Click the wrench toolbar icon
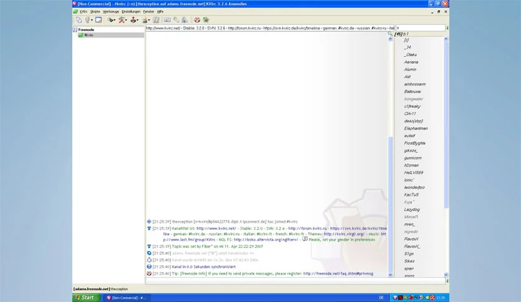Viewport: 521px width, 302px height. pyautogui.click(x=176, y=20)
